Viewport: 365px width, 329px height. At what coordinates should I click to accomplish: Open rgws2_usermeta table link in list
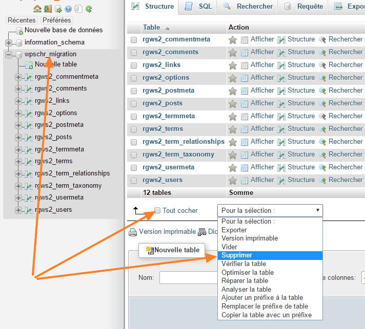click(x=168, y=167)
